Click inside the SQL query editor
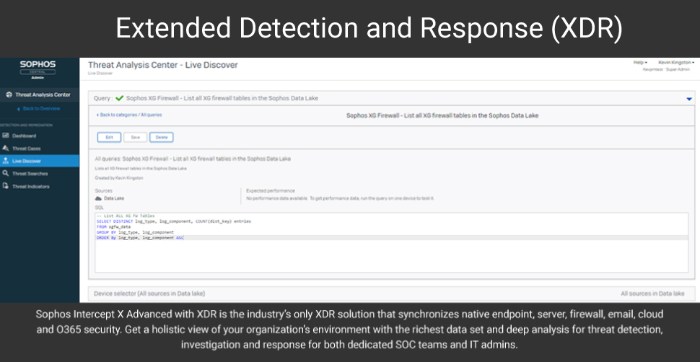The width and height of the screenshot is (700, 362). tap(392, 242)
